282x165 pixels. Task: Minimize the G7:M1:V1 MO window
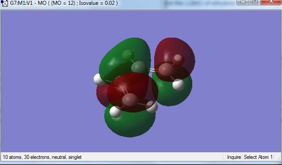coord(243,2)
